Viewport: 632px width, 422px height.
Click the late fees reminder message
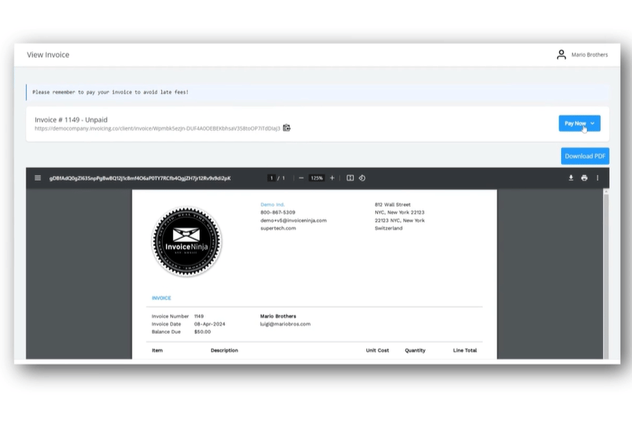[x=110, y=92]
